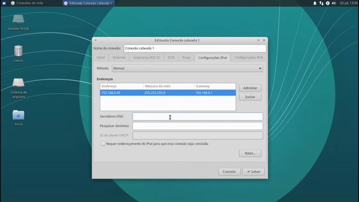Click the Máscara de rede column header
The width and height of the screenshot is (359, 202).
(168, 86)
